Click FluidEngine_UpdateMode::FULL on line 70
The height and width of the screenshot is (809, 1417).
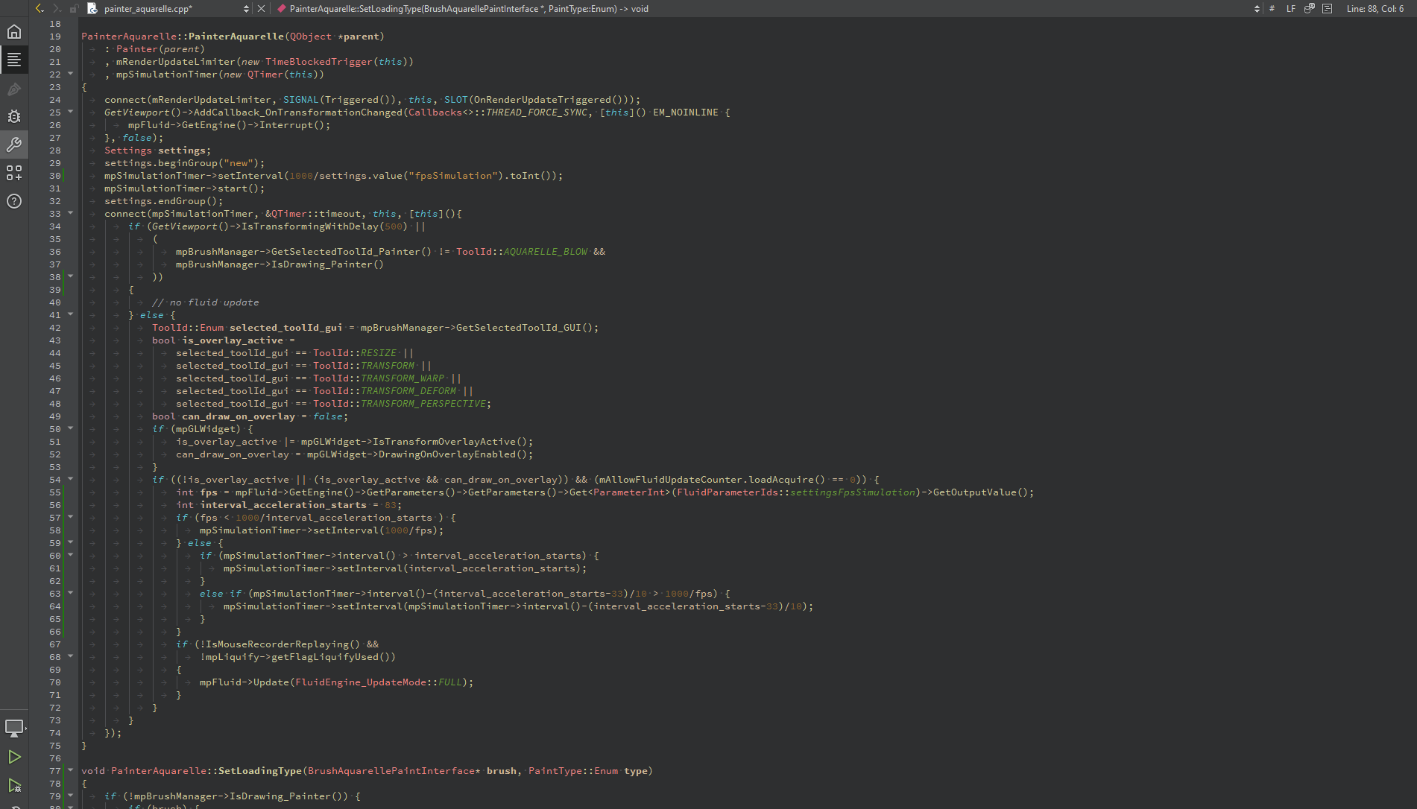click(379, 682)
